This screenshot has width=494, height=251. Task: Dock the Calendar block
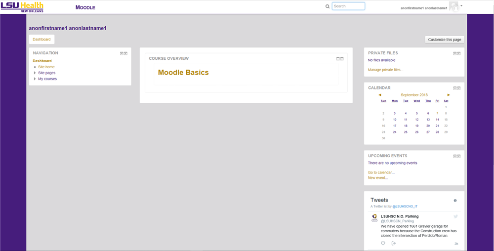(459, 88)
